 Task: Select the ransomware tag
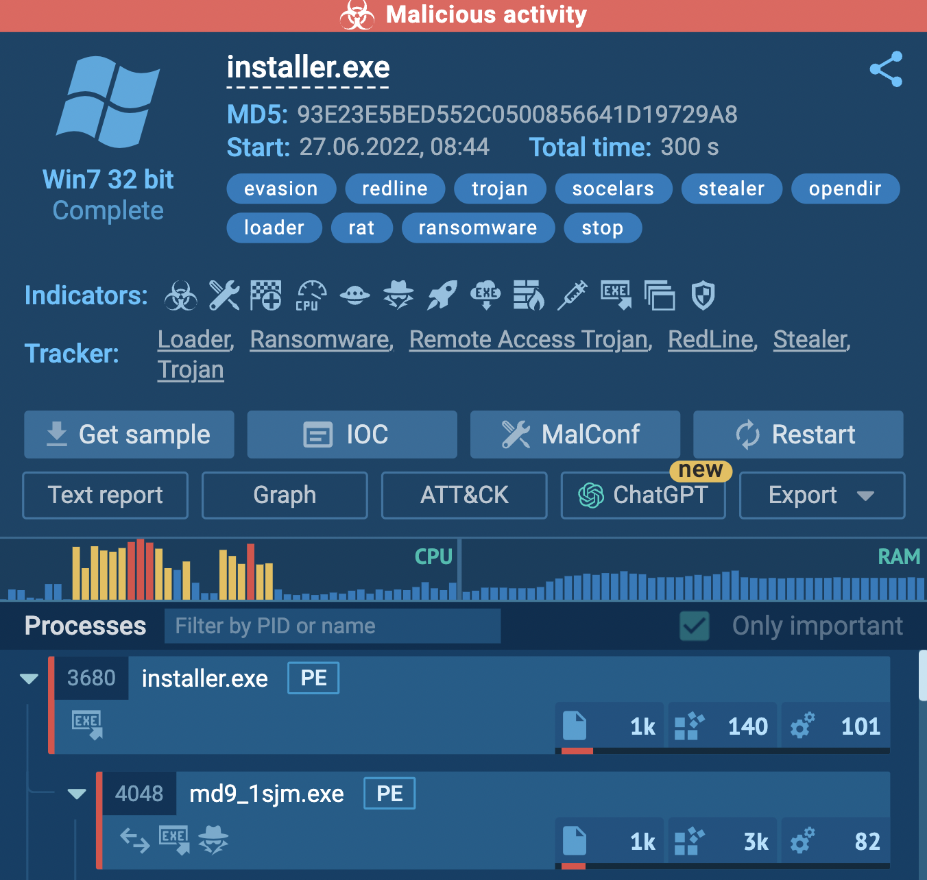click(478, 228)
